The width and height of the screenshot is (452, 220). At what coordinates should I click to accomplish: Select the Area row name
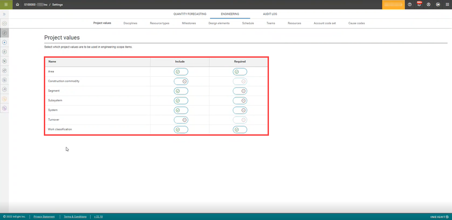(x=51, y=72)
